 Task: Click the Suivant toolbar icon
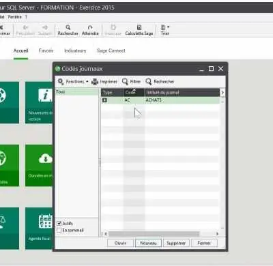(45, 27)
